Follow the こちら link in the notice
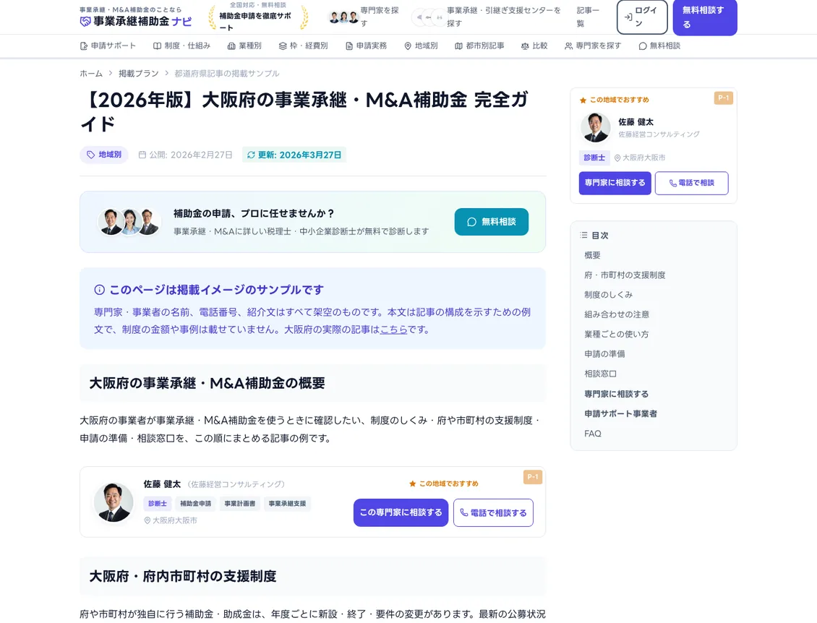 tap(393, 330)
